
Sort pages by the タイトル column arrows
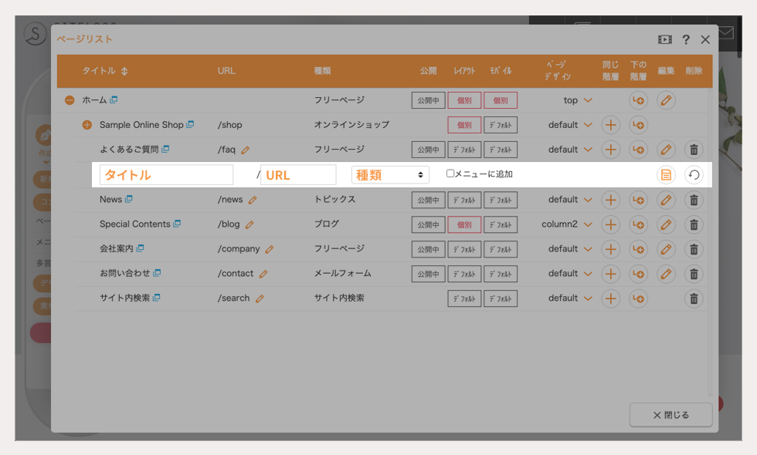coord(124,71)
